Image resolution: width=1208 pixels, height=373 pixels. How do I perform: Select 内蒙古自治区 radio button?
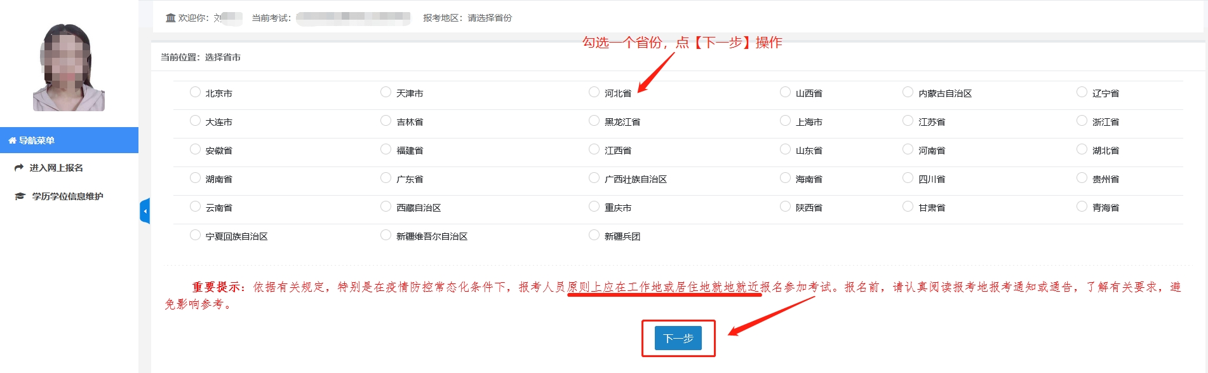click(x=908, y=92)
